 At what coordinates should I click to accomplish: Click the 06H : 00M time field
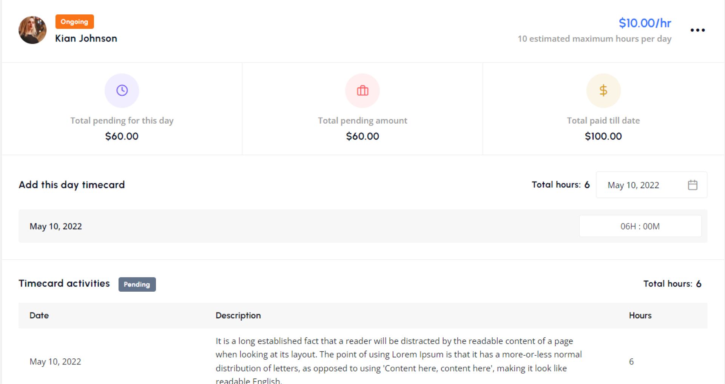(640, 226)
